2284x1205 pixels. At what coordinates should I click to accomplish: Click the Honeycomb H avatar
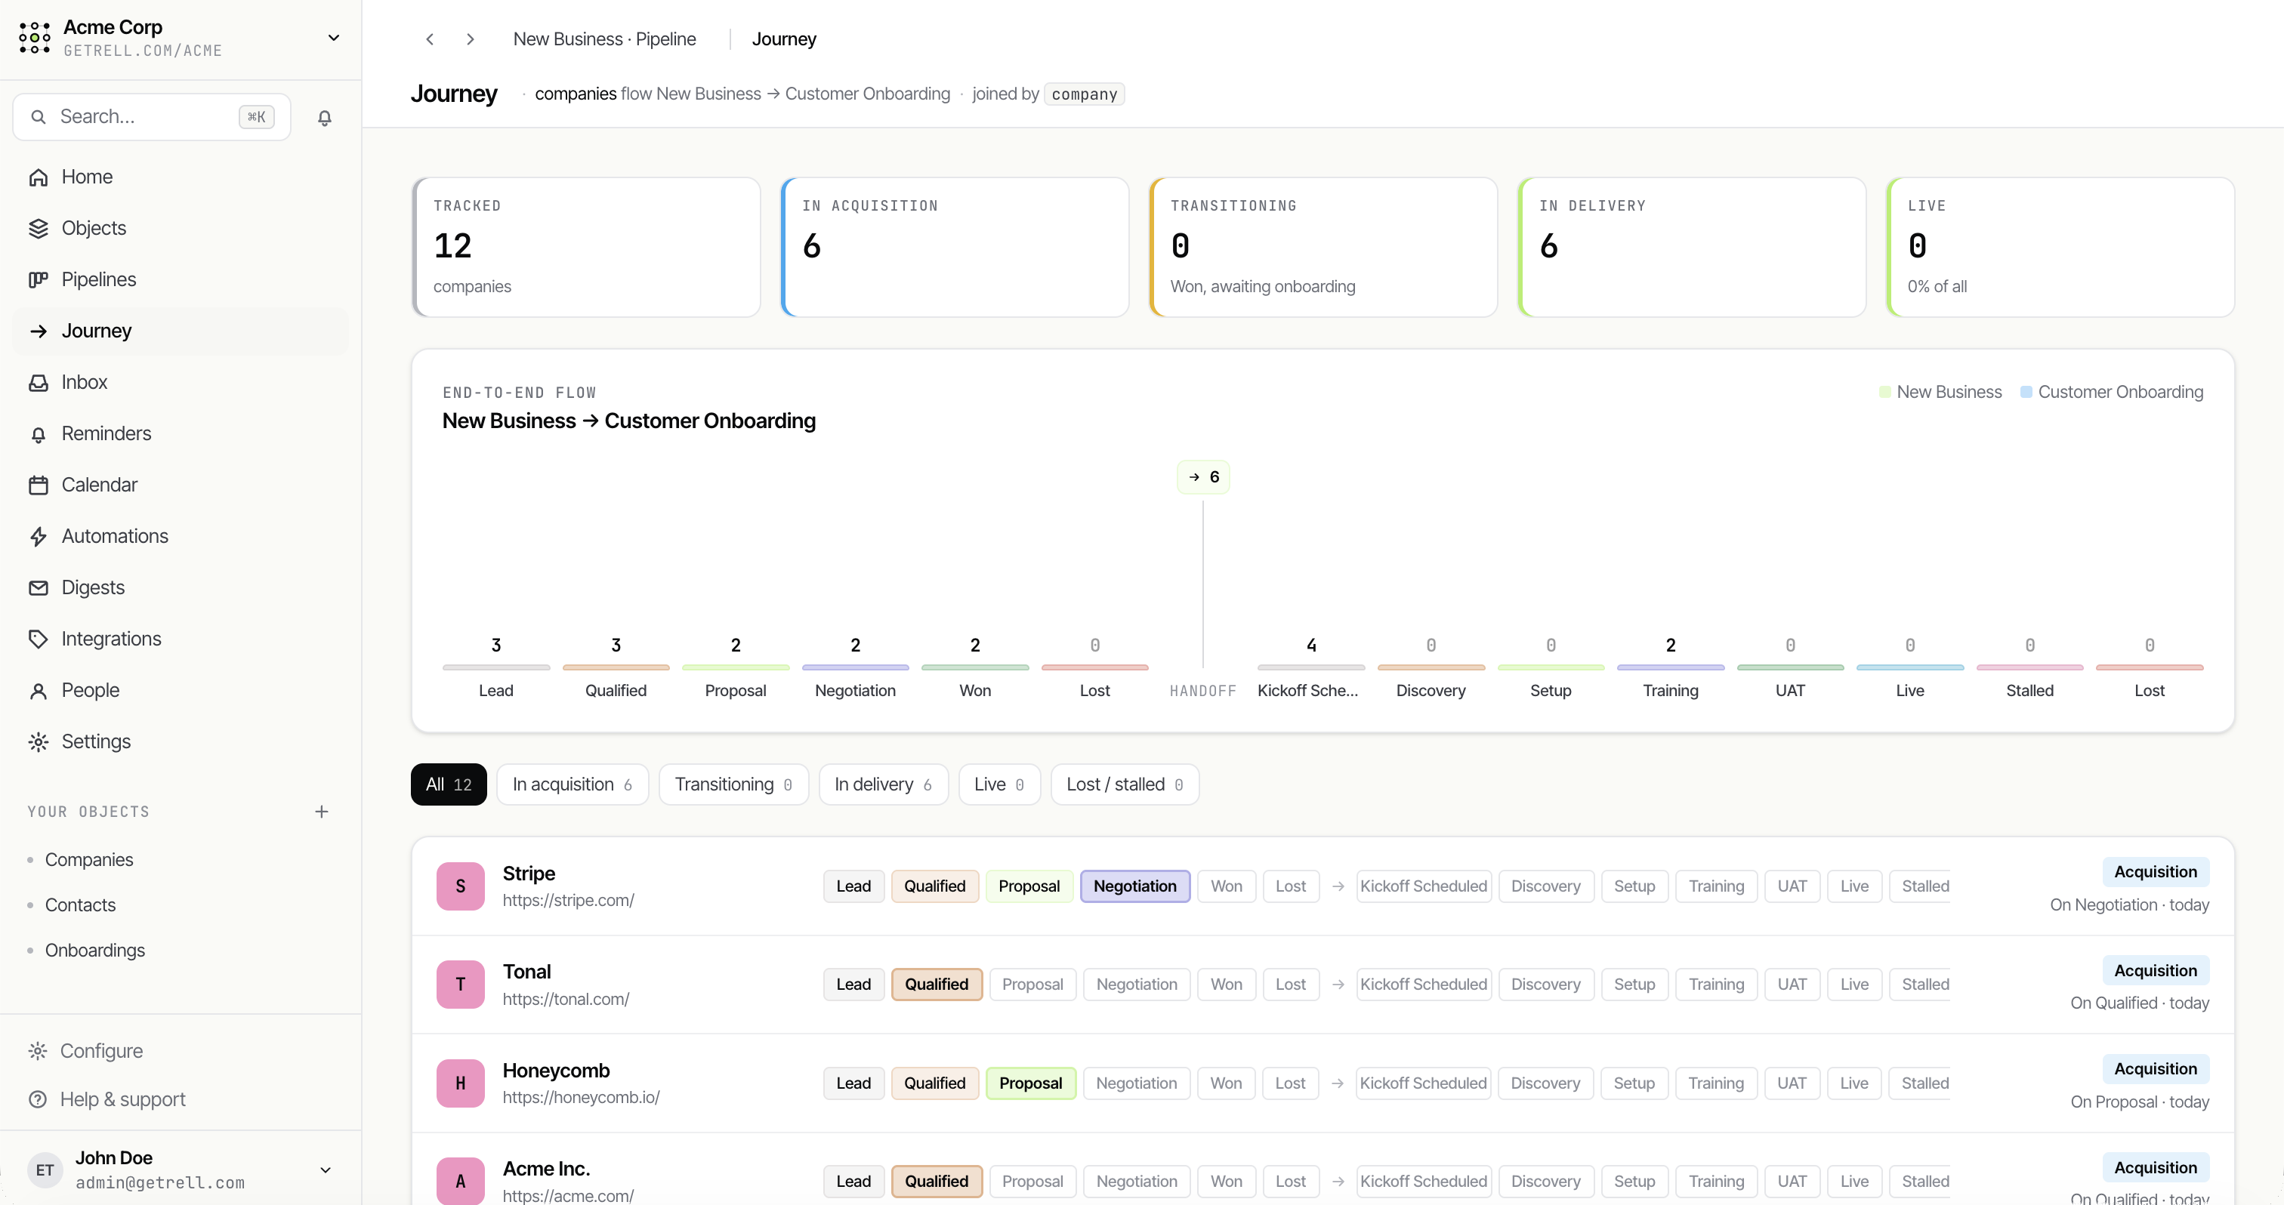click(x=460, y=1083)
